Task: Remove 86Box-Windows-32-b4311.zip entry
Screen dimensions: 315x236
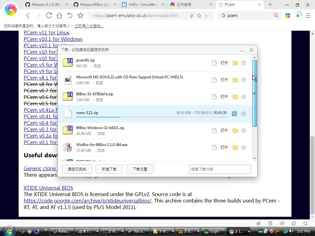Action: coord(244,131)
